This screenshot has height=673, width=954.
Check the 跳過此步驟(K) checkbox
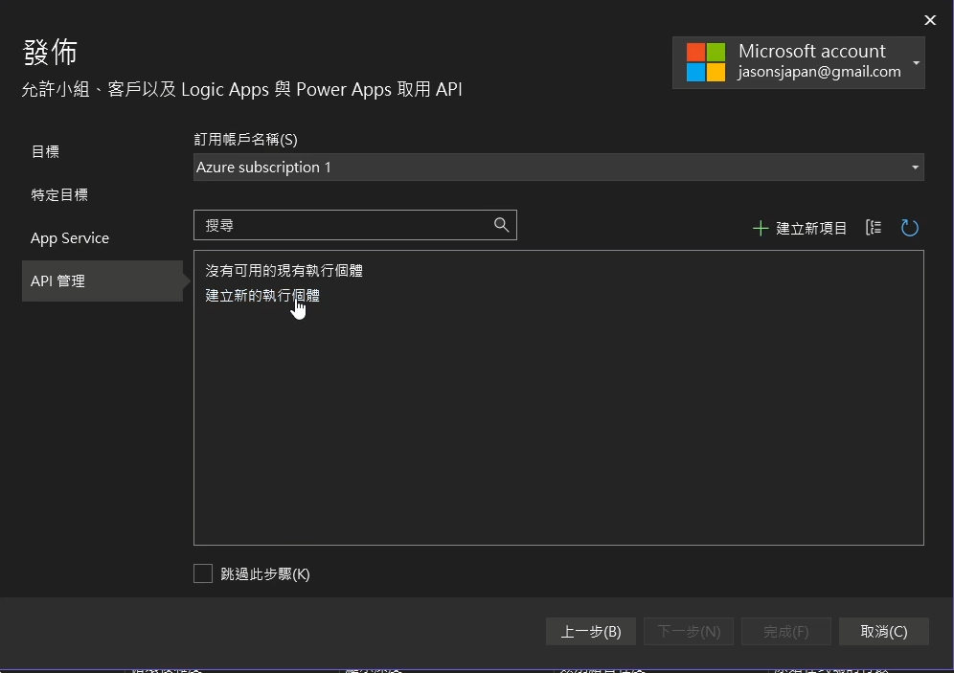[203, 573]
